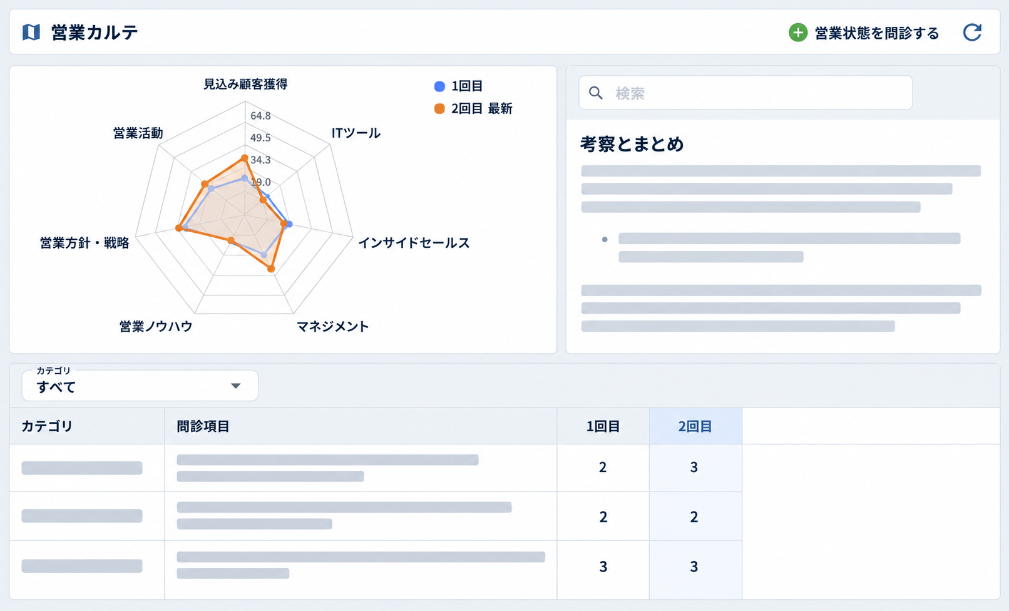Select the highlighted 2回目 column header
Image resolution: width=1009 pixels, height=611 pixels.
[x=695, y=426]
